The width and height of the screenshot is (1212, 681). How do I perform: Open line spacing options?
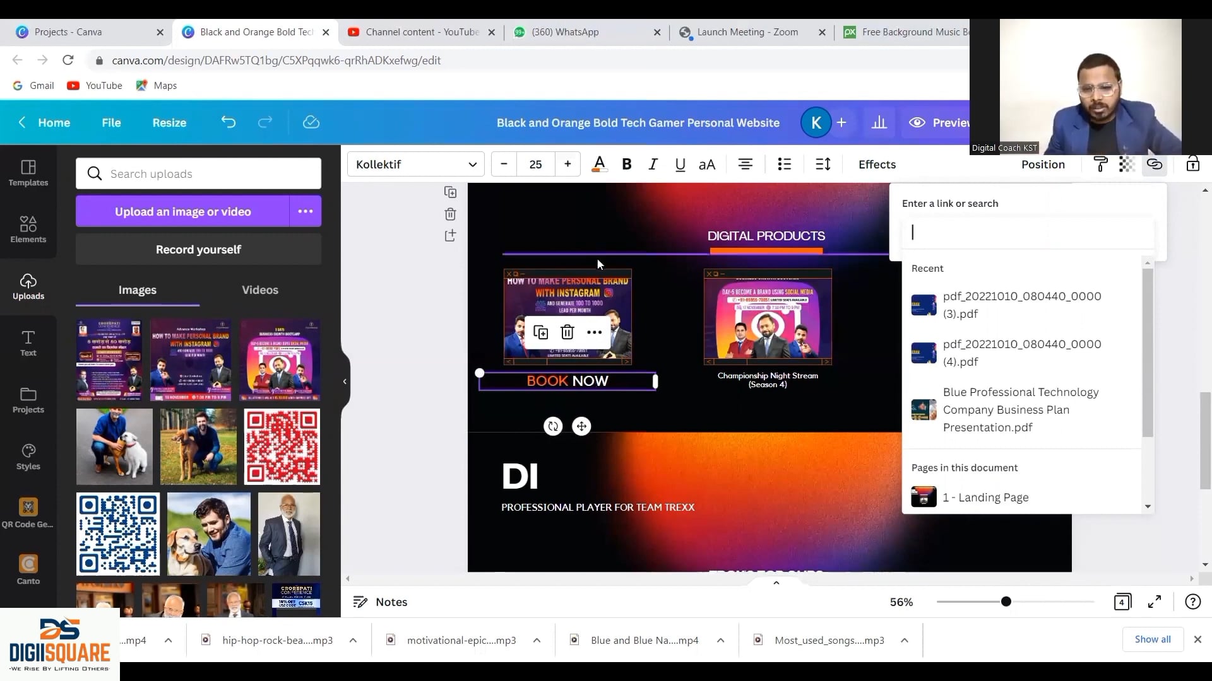tap(823, 165)
